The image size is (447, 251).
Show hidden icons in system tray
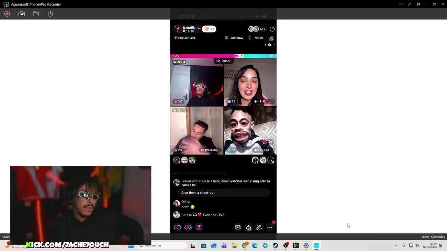(x=396, y=245)
